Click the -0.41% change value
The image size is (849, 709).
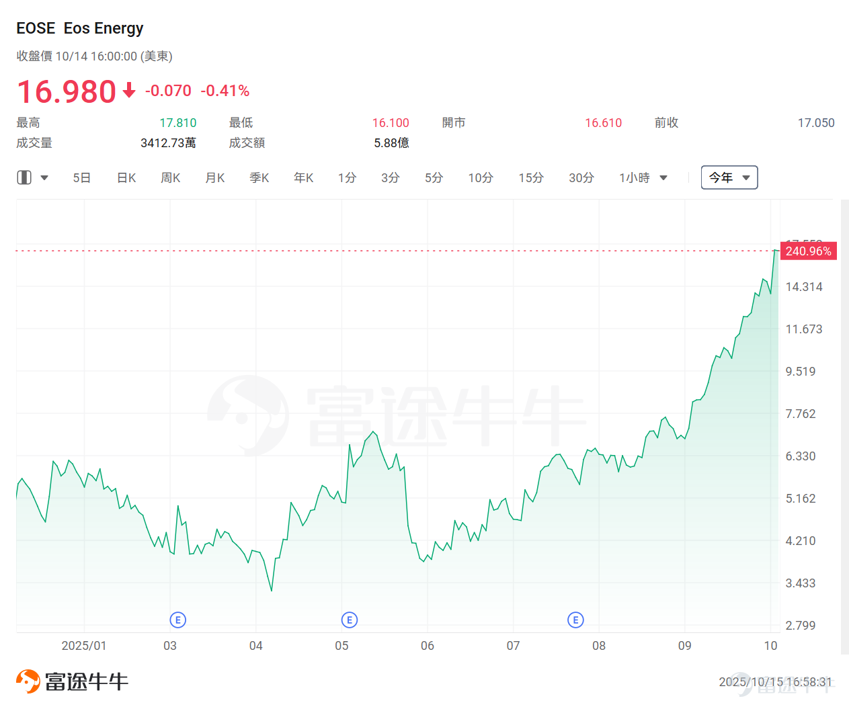click(x=225, y=91)
